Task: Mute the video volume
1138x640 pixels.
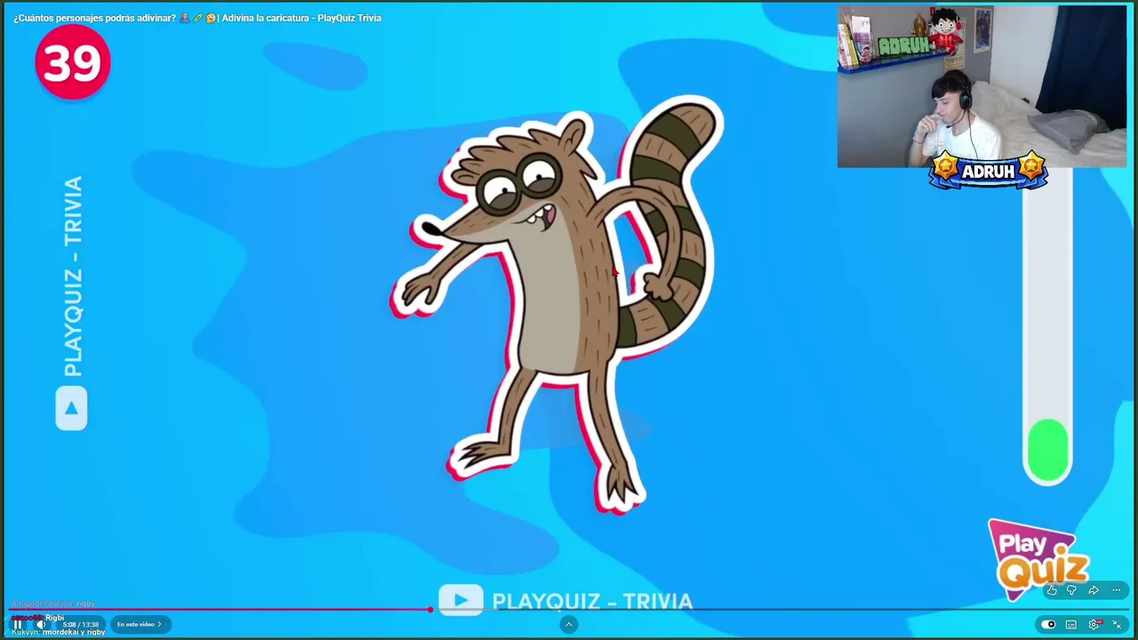Action: click(40, 625)
